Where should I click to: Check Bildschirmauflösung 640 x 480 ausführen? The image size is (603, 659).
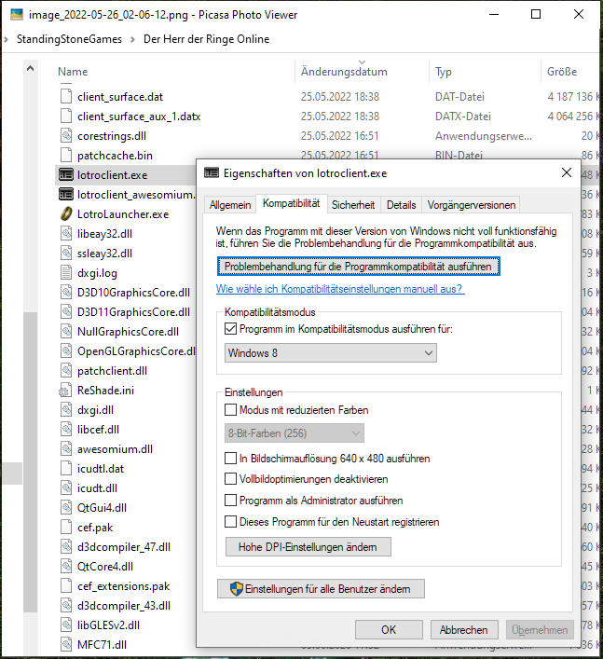tap(230, 458)
